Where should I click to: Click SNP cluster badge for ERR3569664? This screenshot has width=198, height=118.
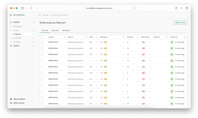tap(143, 48)
